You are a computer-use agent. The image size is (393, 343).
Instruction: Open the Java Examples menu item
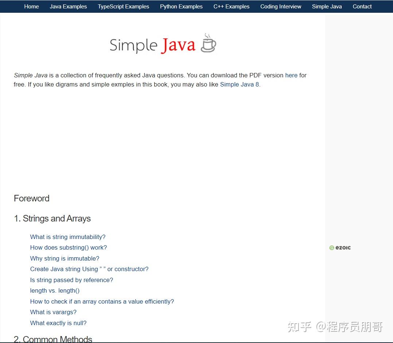[68, 6]
